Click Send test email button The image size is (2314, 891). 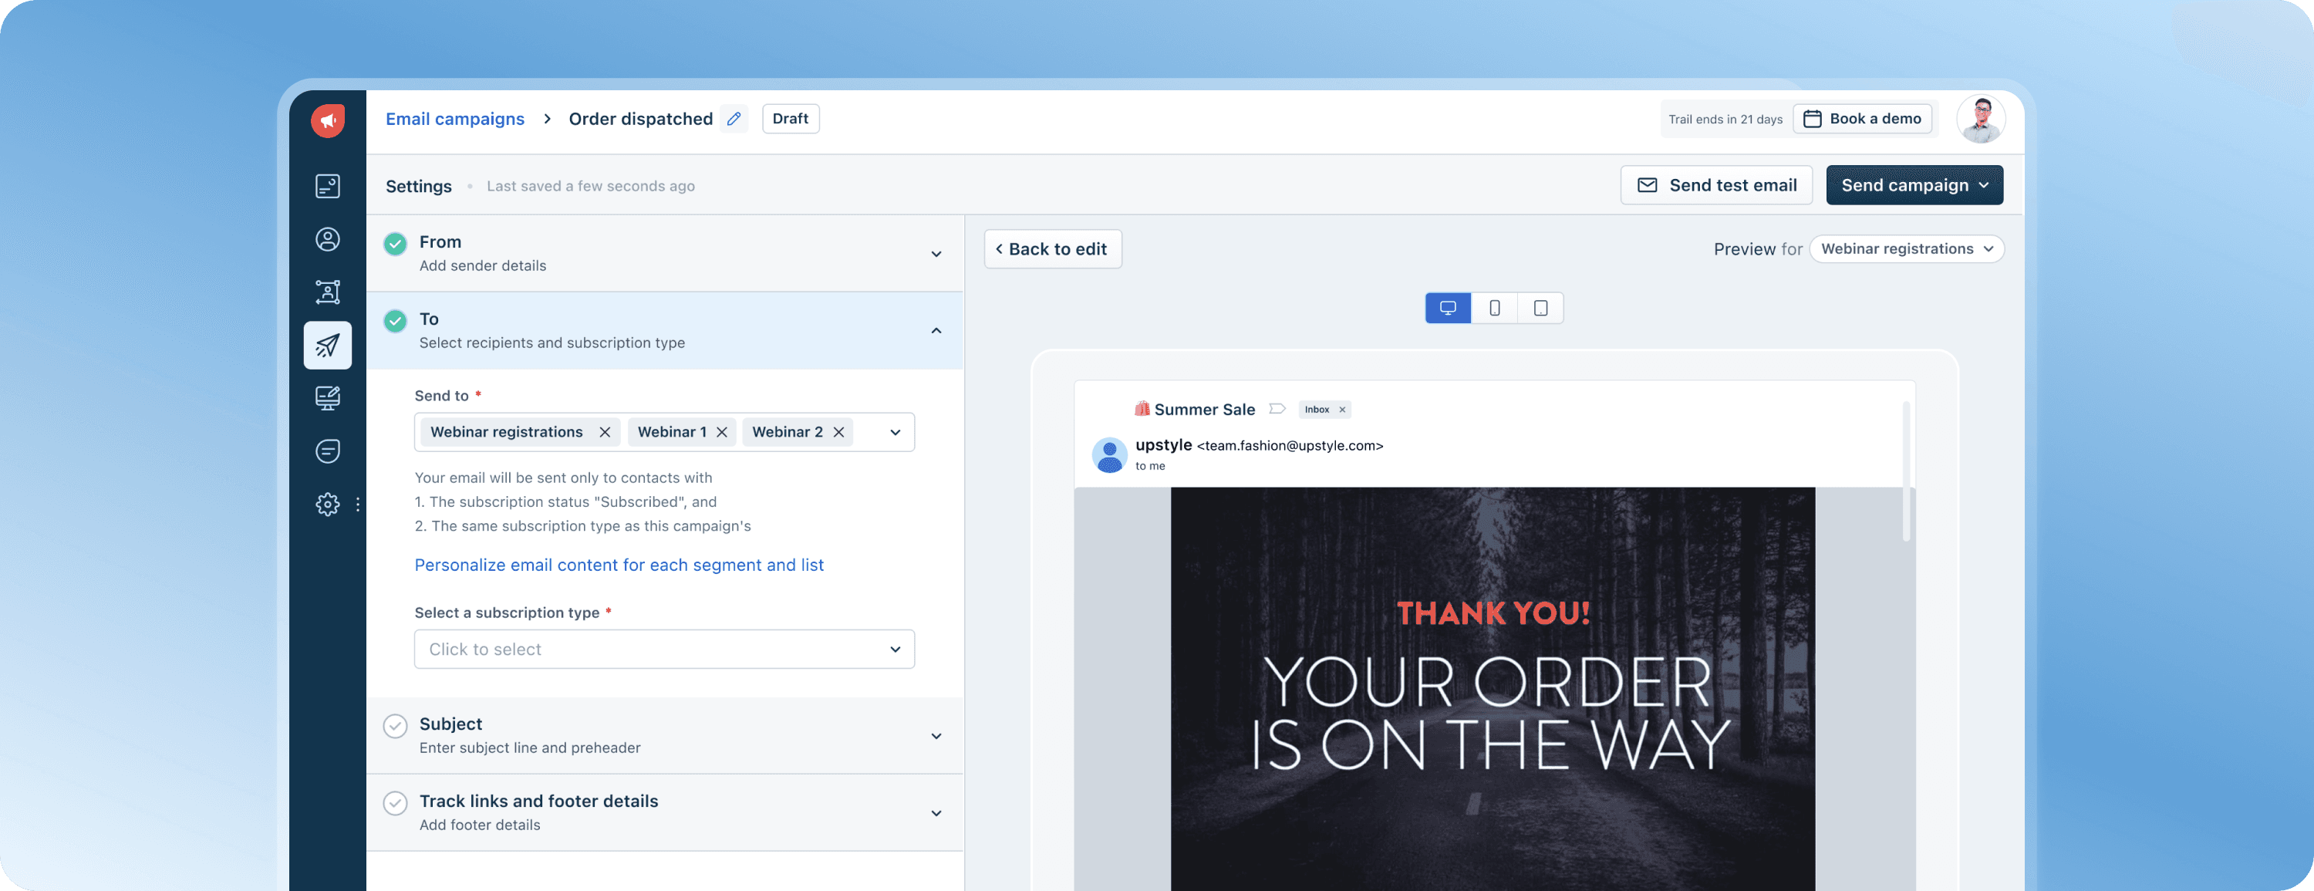[x=1715, y=185]
